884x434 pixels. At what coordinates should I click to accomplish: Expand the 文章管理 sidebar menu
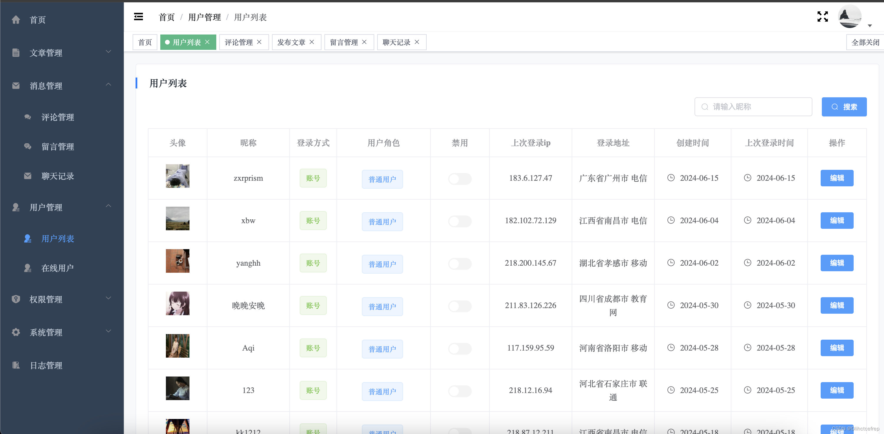pyautogui.click(x=62, y=52)
